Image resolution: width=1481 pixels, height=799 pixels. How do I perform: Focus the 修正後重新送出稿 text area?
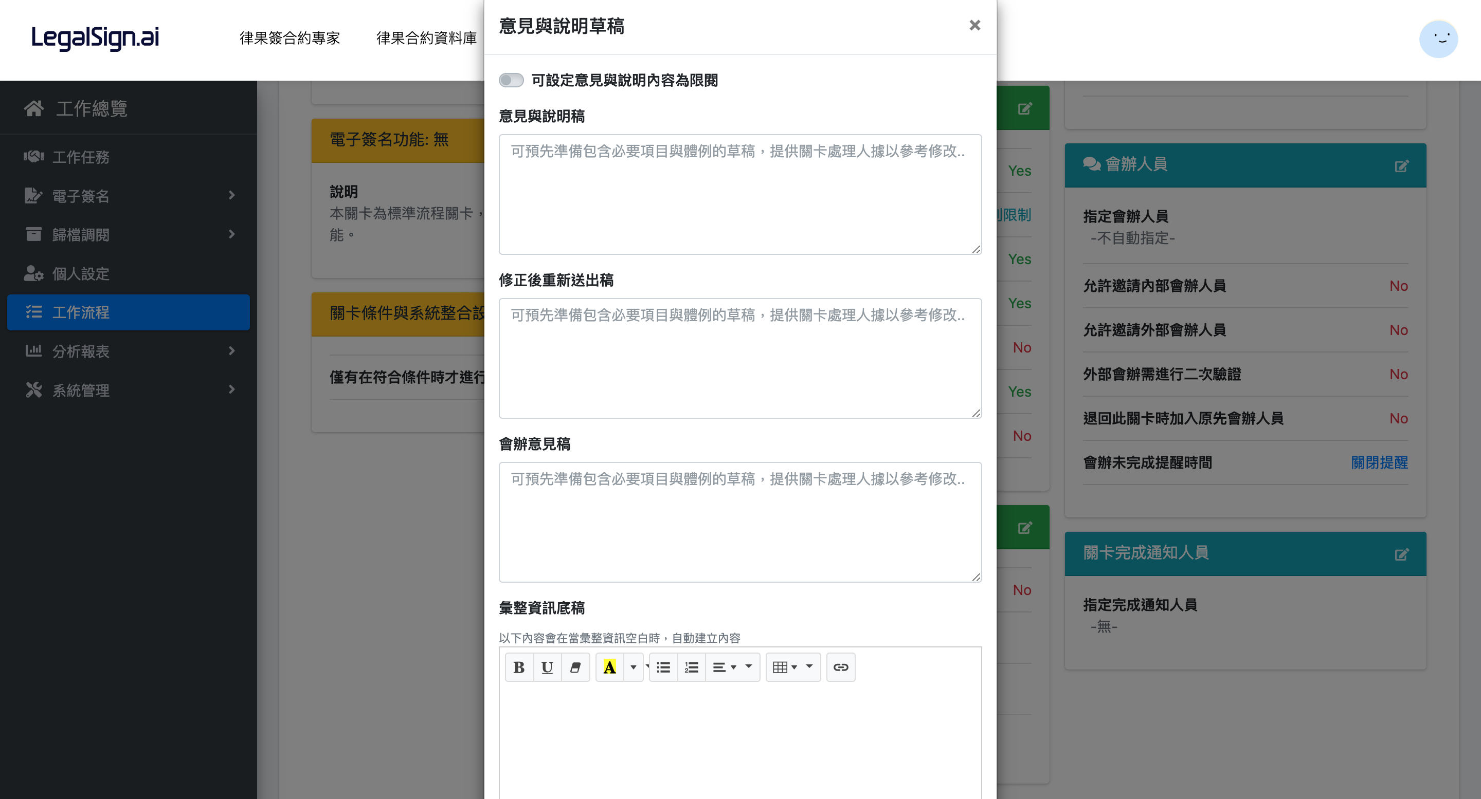coord(740,358)
